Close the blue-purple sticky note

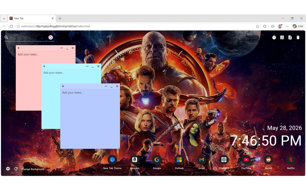click(117, 86)
